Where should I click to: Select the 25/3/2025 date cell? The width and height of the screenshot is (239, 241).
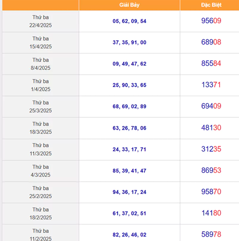(x=41, y=107)
